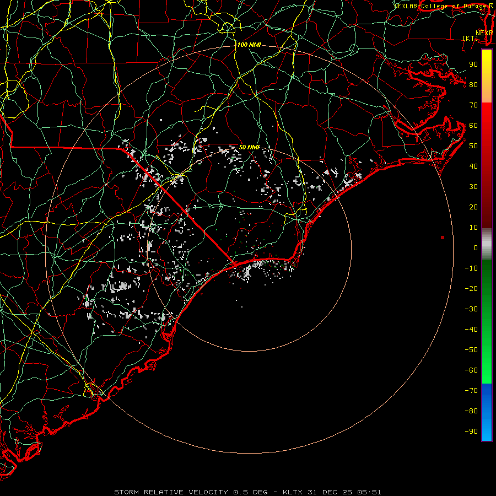Click the 70 value on velocity scale
Viewport: 496px width, 496px height.
click(473, 105)
